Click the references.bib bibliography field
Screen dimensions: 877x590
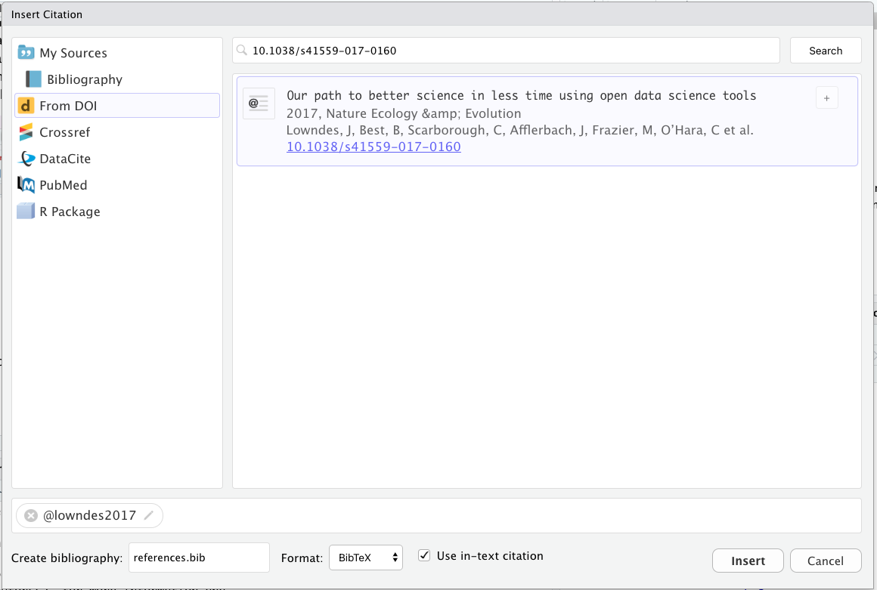(x=199, y=558)
